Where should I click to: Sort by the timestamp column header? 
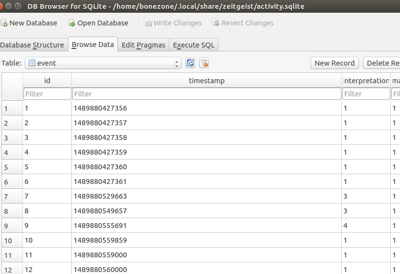(207, 80)
